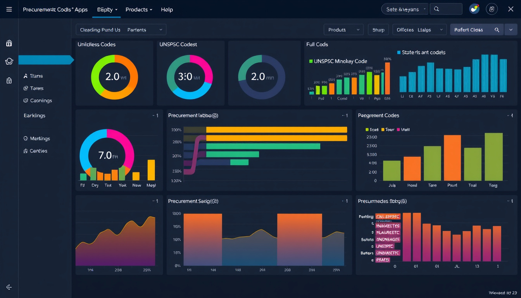The width and height of the screenshot is (521, 298).
Task: Click the round icon below the gift box icon
Action: pyautogui.click(x=9, y=61)
